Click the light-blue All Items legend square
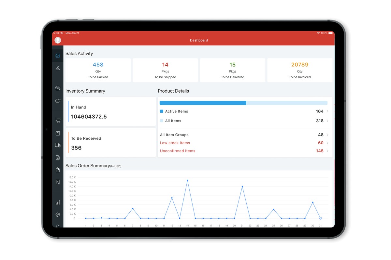Screen dimensions: 391x260 pyautogui.click(x=162, y=121)
